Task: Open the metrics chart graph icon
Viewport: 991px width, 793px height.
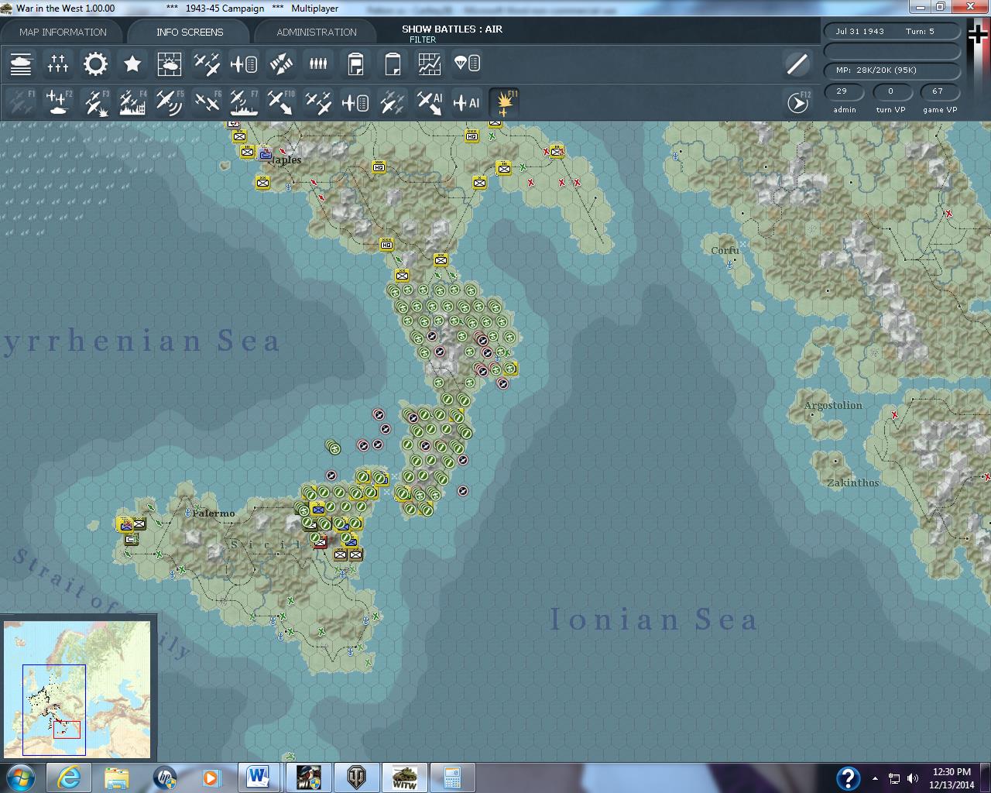Action: click(x=430, y=64)
